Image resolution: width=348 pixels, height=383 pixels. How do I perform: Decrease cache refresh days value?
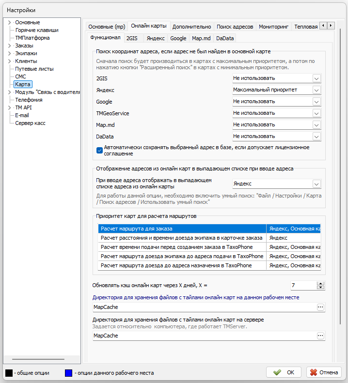(x=320, y=287)
